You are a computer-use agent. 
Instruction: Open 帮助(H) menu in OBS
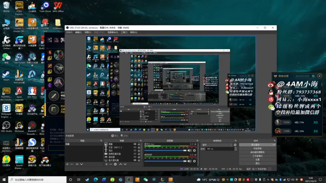pos(134,33)
